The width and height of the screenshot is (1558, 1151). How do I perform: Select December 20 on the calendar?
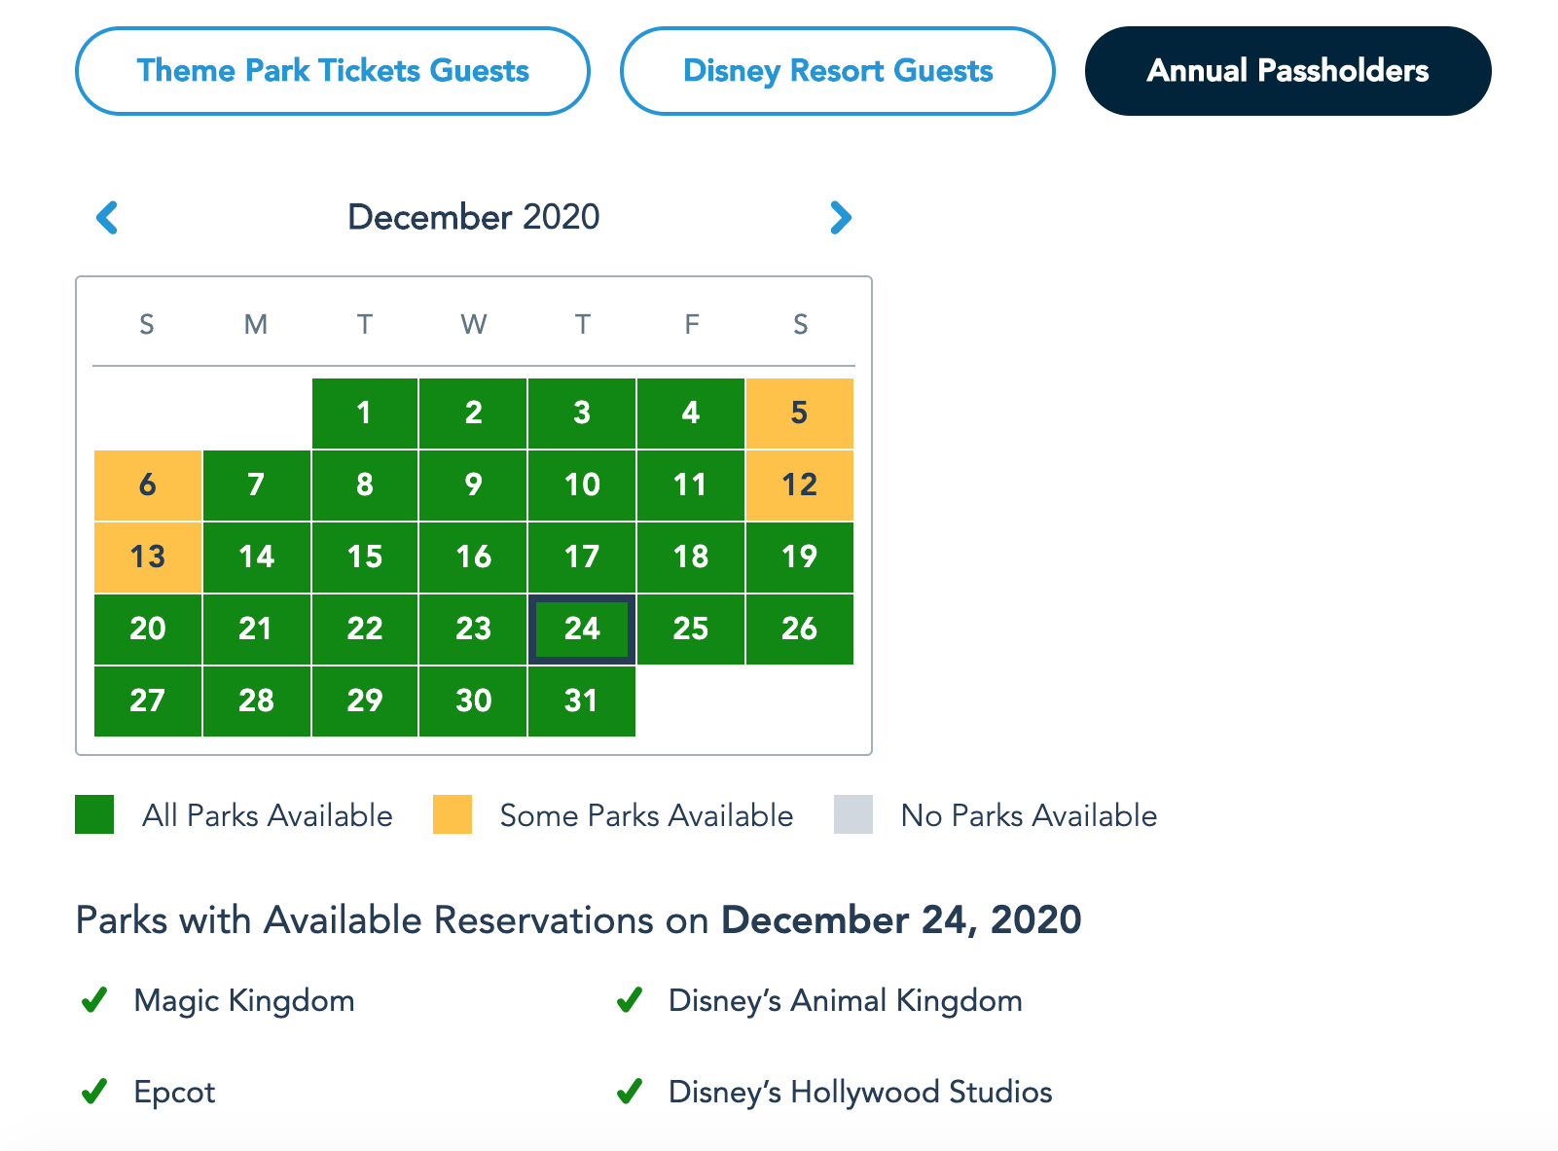tap(148, 629)
